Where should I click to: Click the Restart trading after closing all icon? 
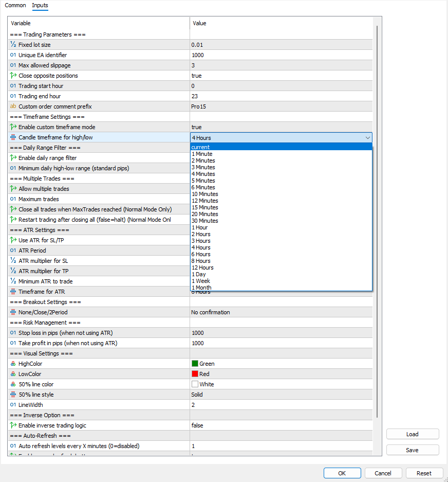pyautogui.click(x=13, y=220)
